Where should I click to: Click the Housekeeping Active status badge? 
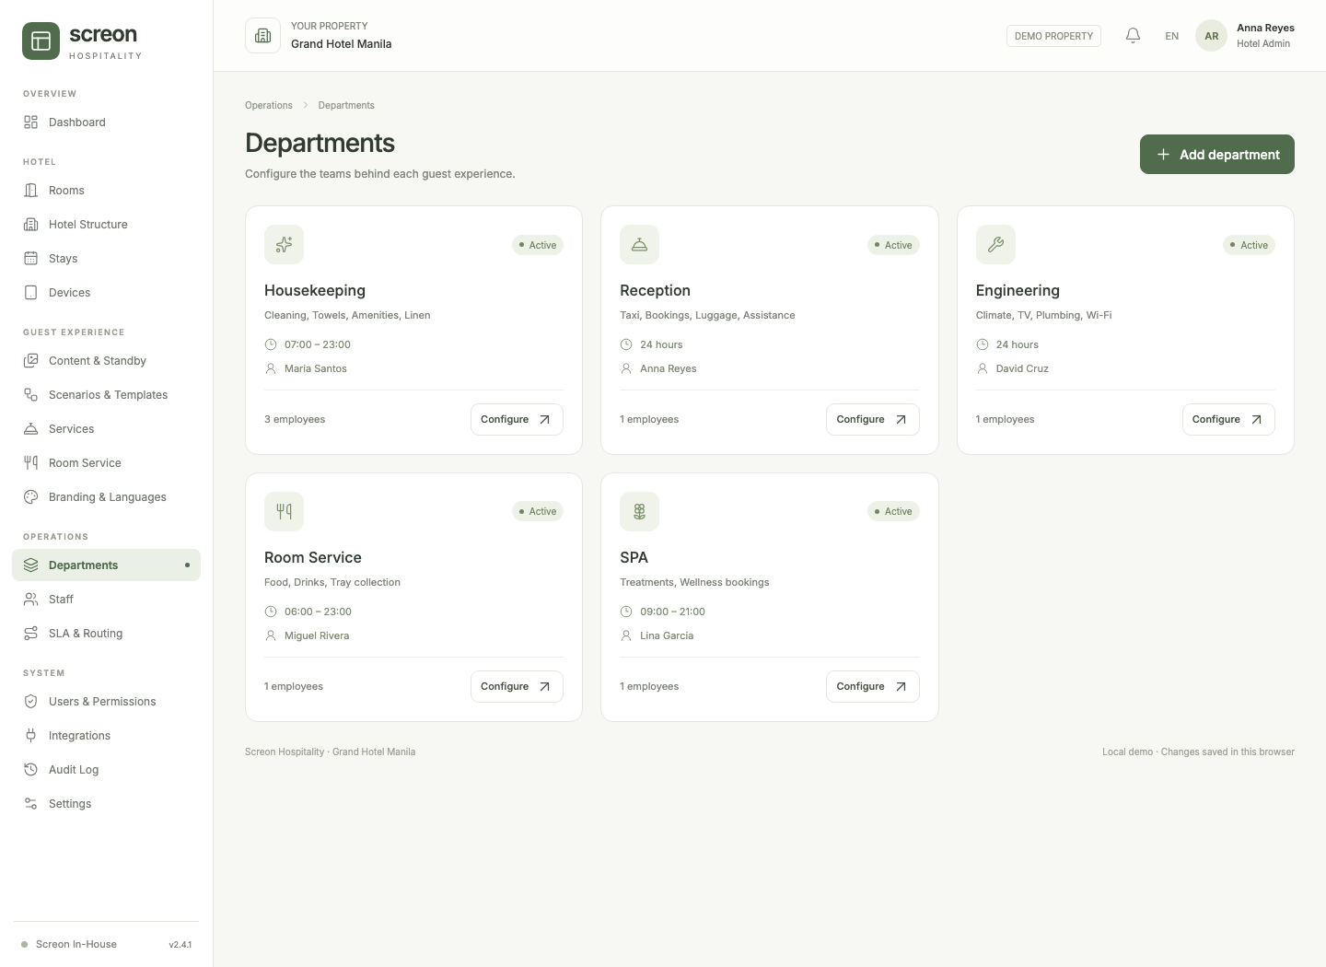tap(538, 245)
